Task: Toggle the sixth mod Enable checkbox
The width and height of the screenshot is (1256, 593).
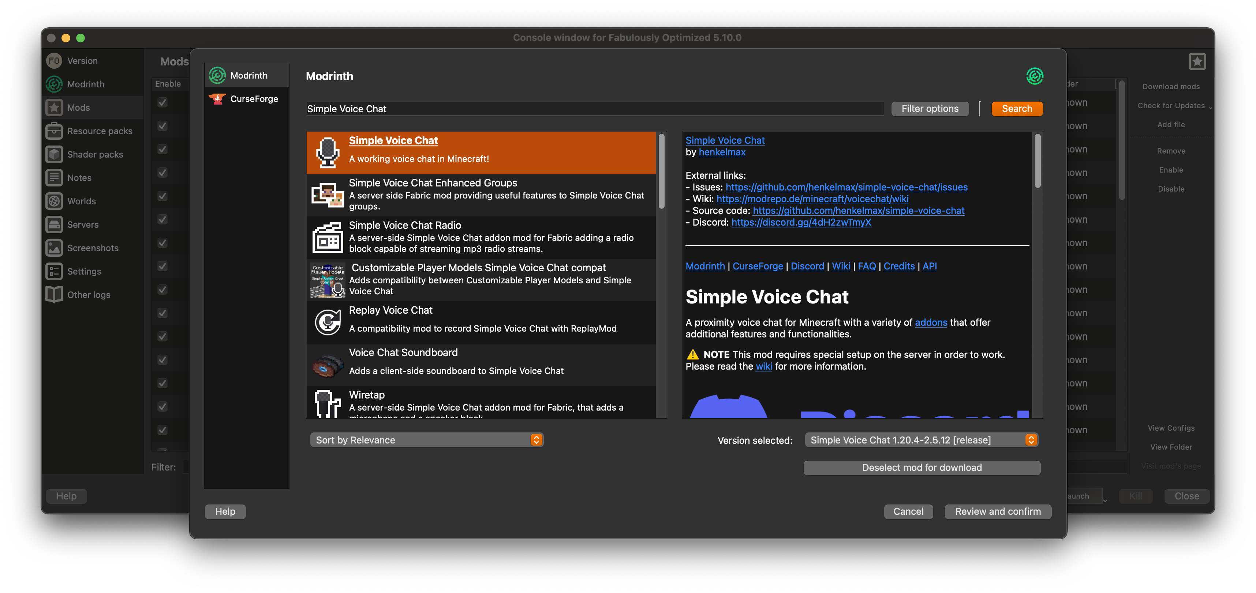Action: 162,220
